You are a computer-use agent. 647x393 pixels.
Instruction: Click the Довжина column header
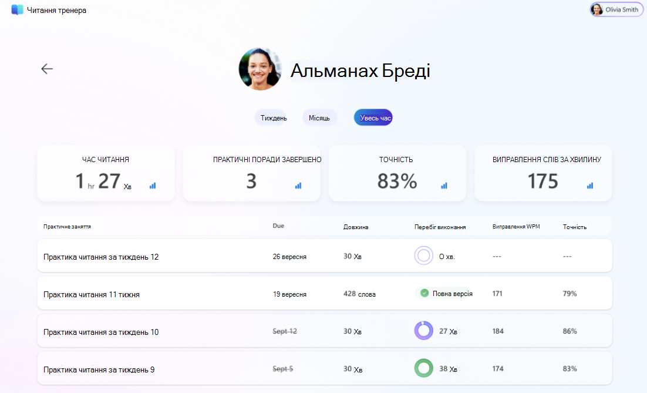click(356, 227)
